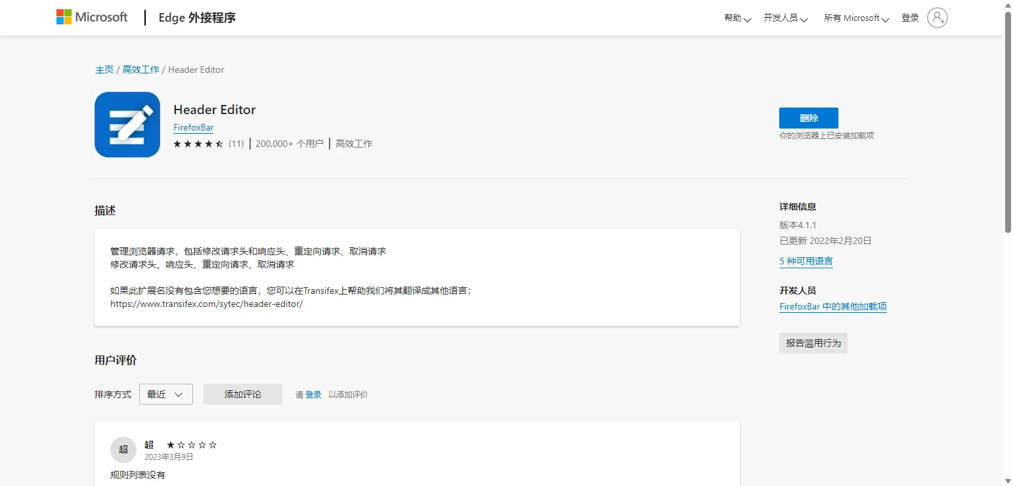Click the 200,000+ 个用户 text

[290, 144]
